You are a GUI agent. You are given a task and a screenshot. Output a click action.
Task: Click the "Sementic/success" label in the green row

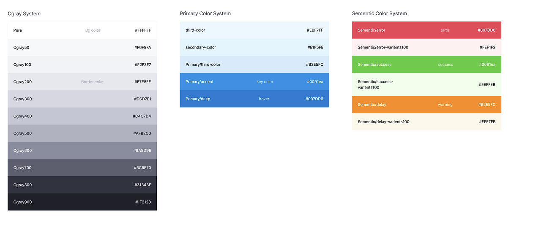pyautogui.click(x=374, y=65)
